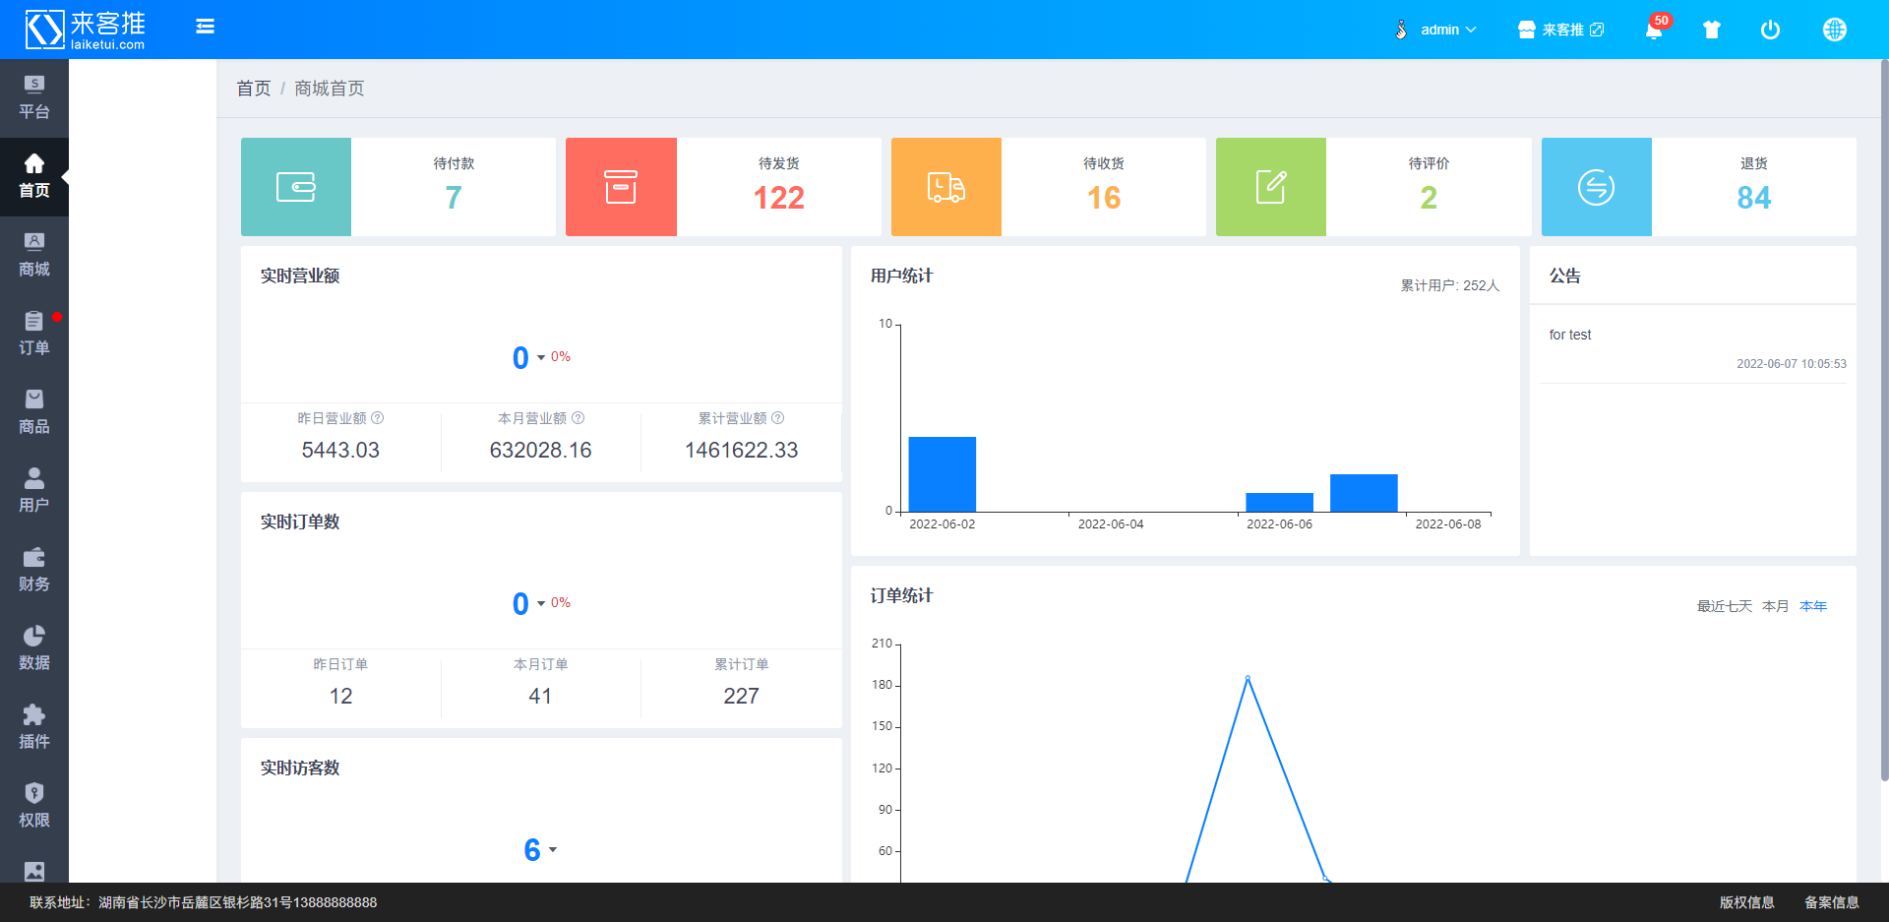Click the 昨日营业额 value 5443.03
Screen dimensions: 1889x922
point(340,450)
